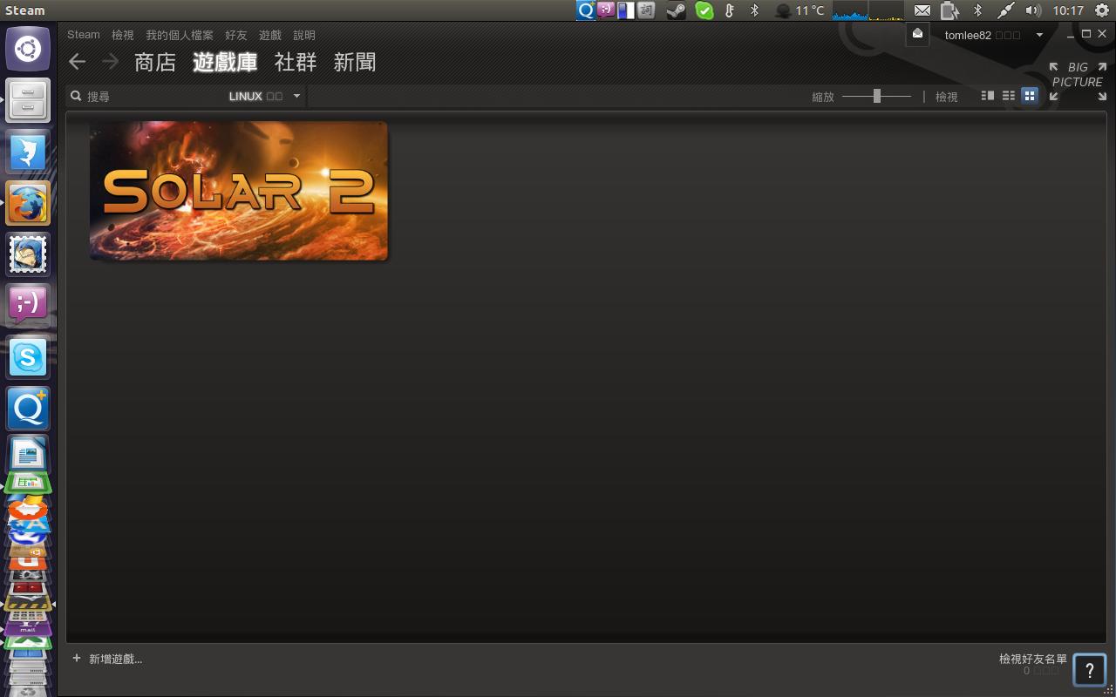This screenshot has width=1116, height=697.
Task: Switch to the 新聞 tab
Action: [x=355, y=62]
